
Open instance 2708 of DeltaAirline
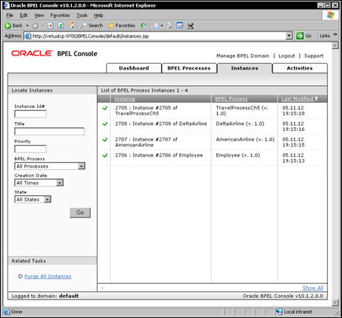pyautogui.click(x=161, y=124)
